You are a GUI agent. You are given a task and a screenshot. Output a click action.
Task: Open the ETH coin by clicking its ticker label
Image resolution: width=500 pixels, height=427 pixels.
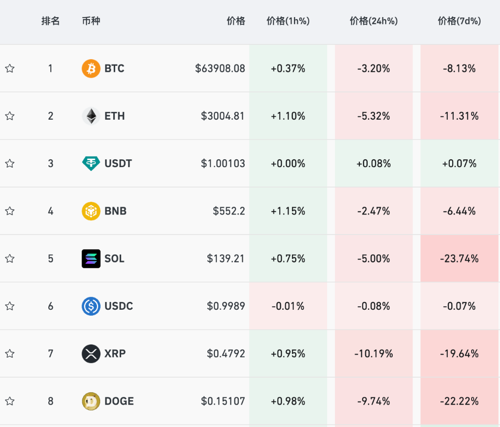click(x=114, y=116)
